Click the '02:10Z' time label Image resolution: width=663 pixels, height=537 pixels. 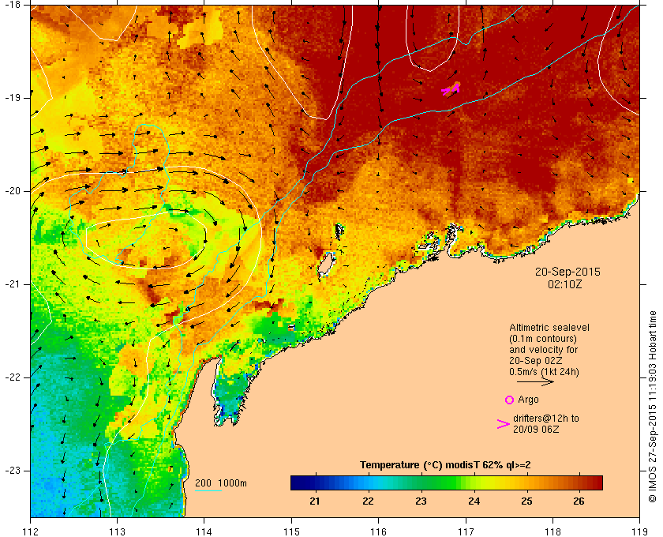(564, 284)
